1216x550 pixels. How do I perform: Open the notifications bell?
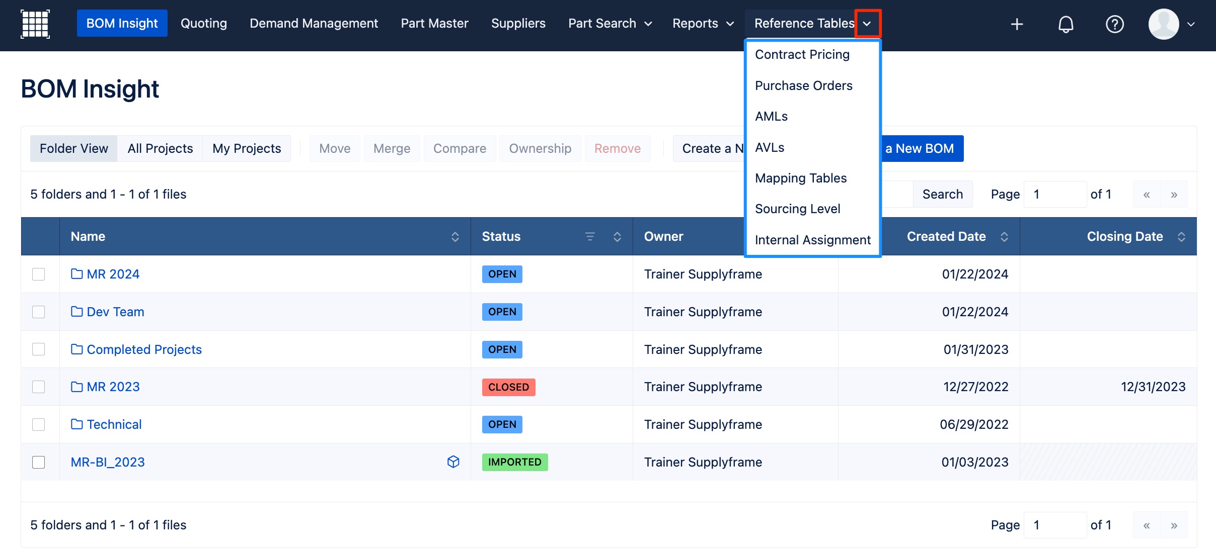pos(1066,24)
